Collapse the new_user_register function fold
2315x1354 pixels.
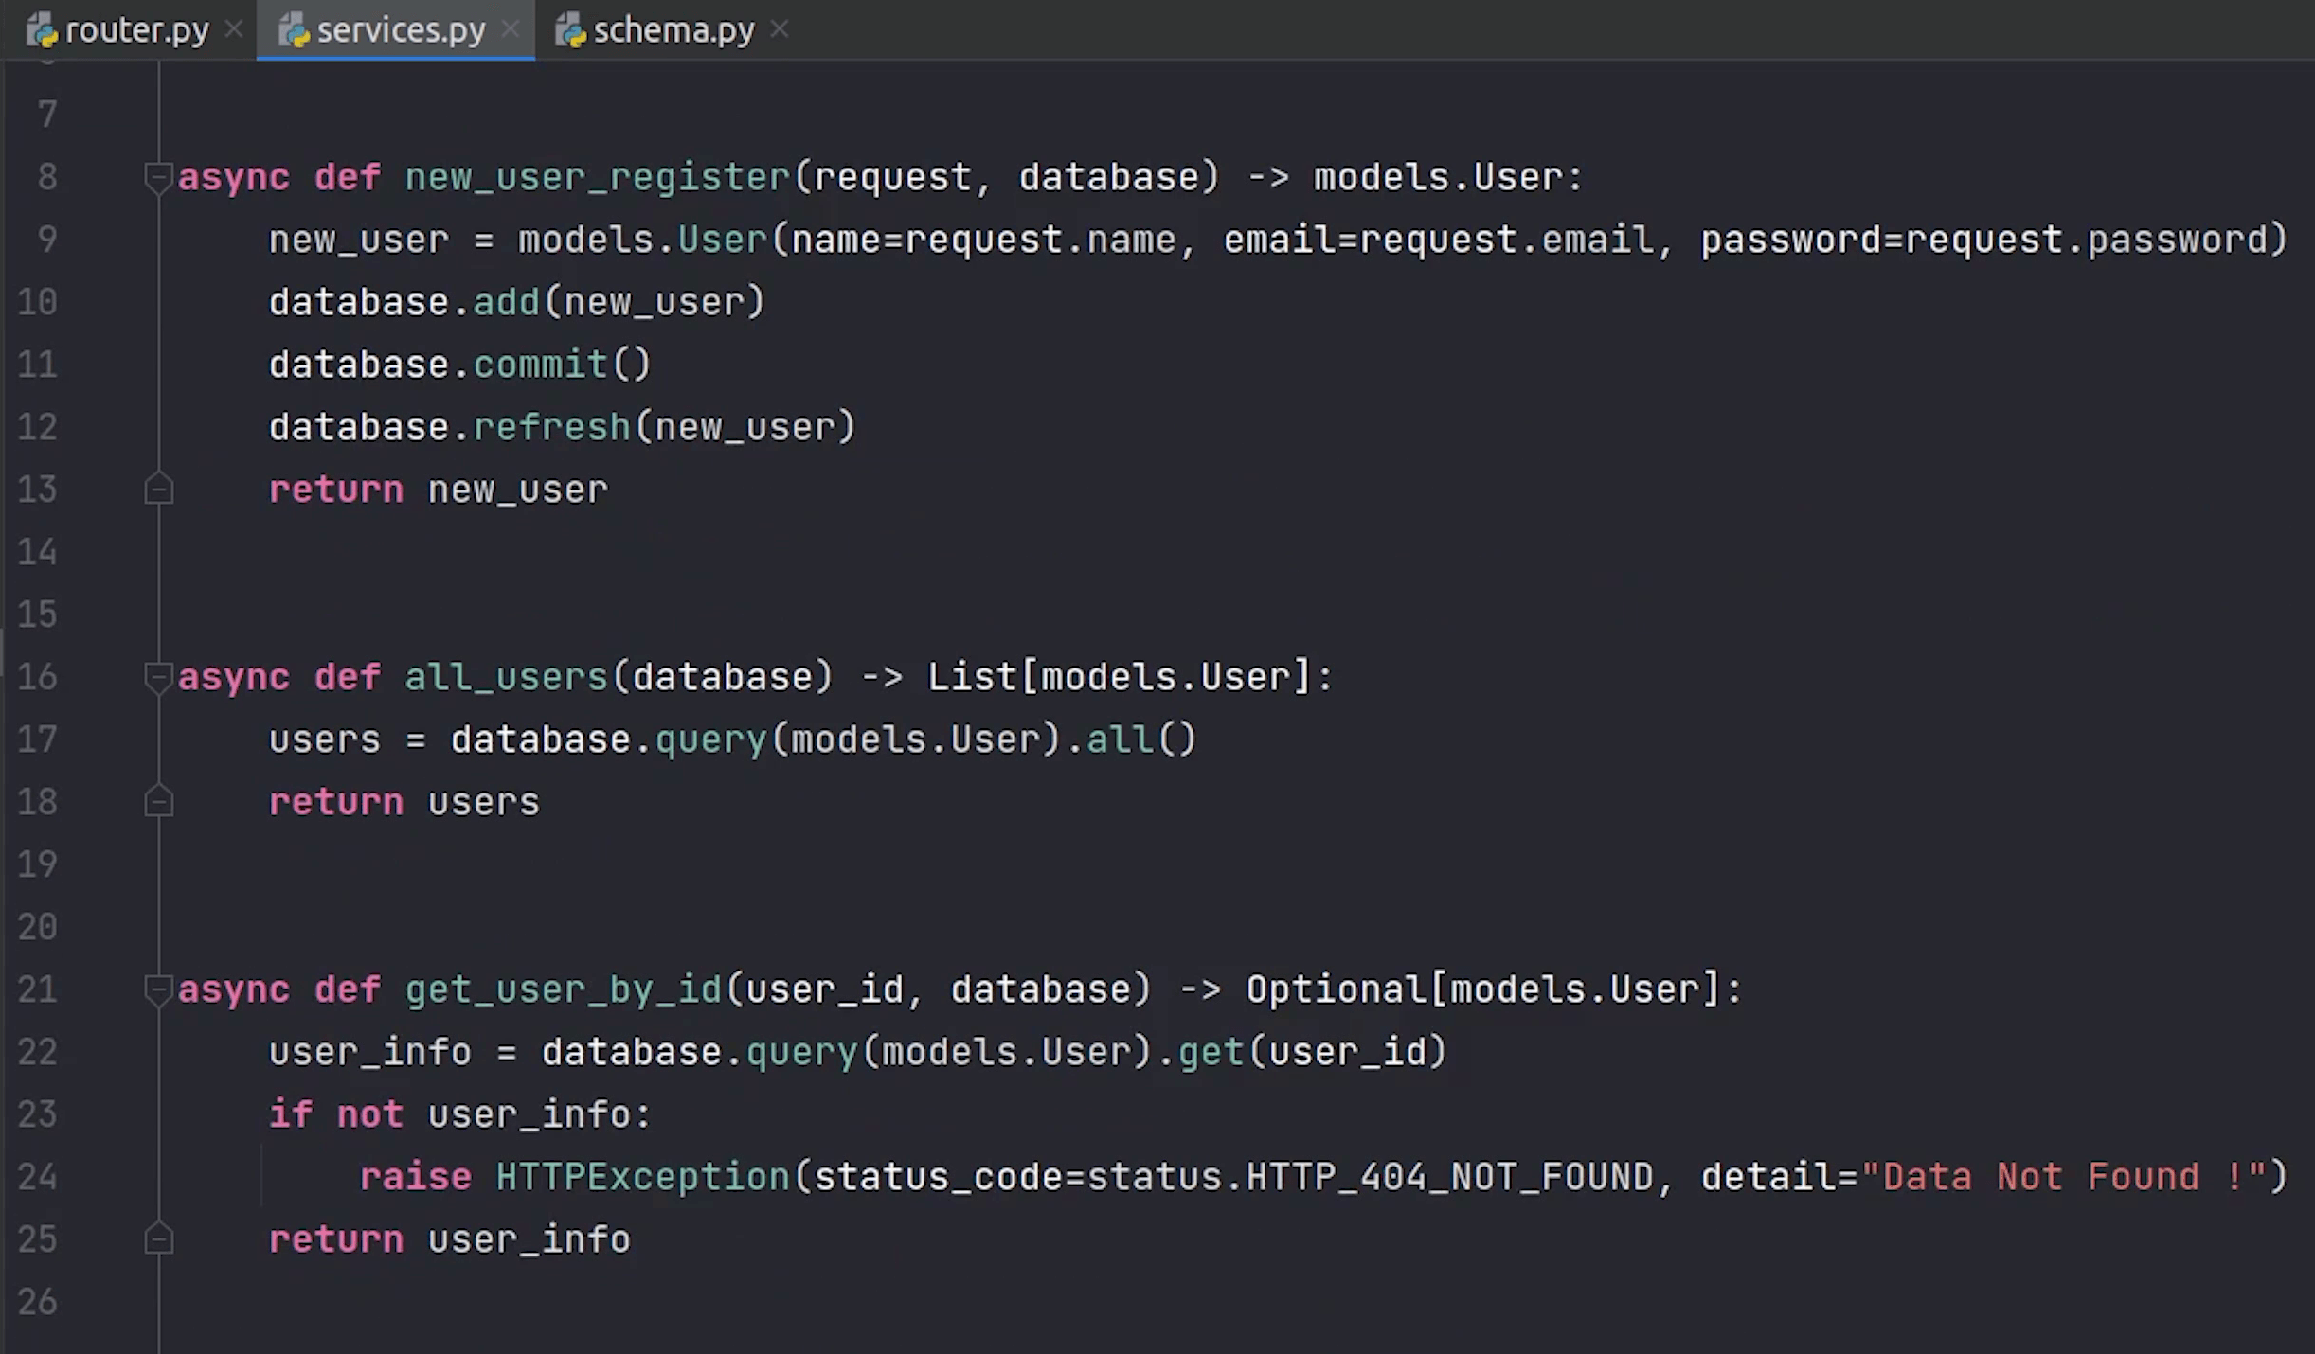(x=158, y=176)
